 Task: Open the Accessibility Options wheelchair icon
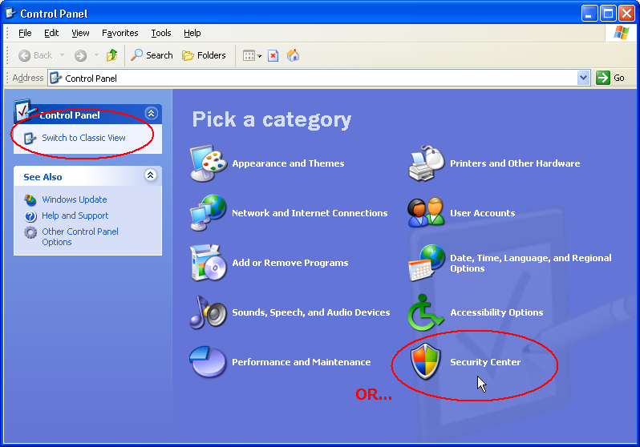pos(425,312)
